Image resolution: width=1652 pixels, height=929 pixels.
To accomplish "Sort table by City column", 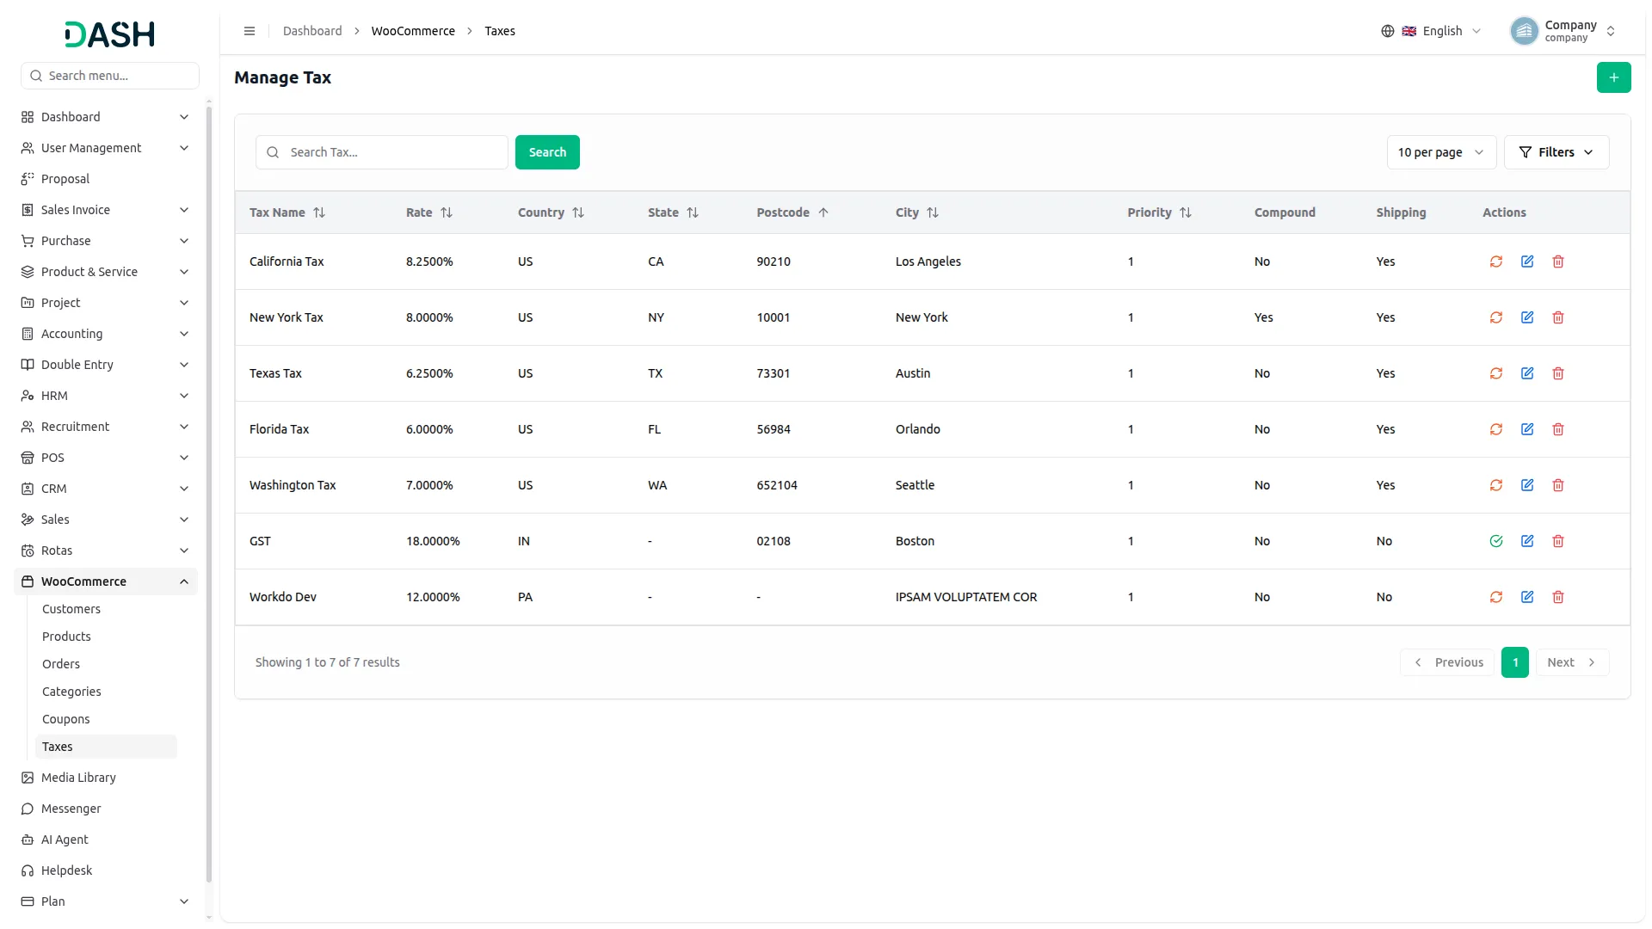I will (x=917, y=212).
